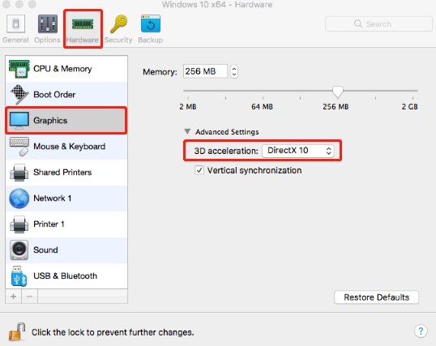Select CPU & Memory in sidebar
This screenshot has width=436, height=346.
point(66,69)
